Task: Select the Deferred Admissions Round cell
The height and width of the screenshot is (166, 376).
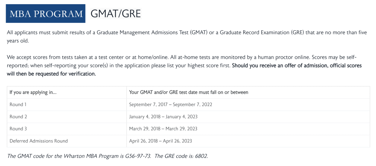Action: (x=39, y=141)
